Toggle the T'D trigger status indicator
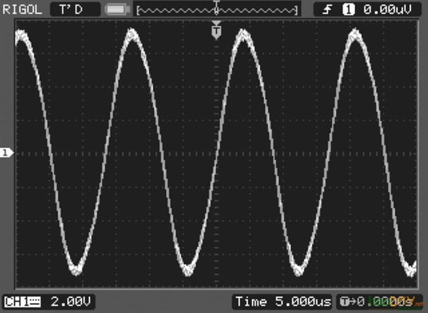The width and height of the screenshot is (428, 313). 75,9
